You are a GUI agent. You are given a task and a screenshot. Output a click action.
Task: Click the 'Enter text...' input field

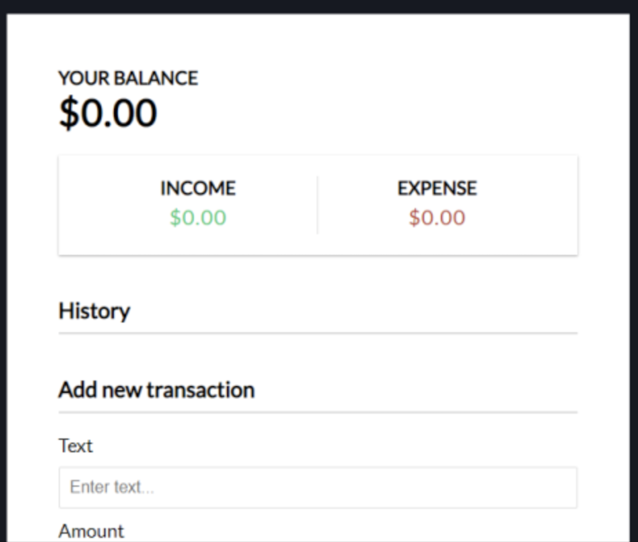(x=318, y=487)
